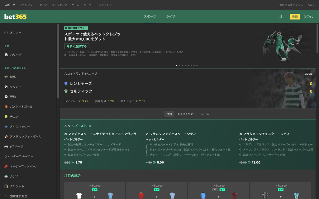319x199 pixels.
Task: Click the yellow 登録 button
Action: tap(295, 16)
